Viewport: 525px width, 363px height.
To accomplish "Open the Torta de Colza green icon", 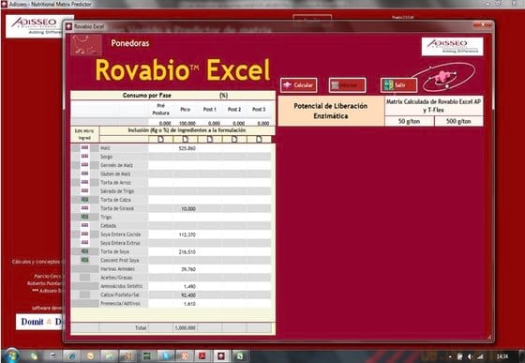I will [84, 200].
